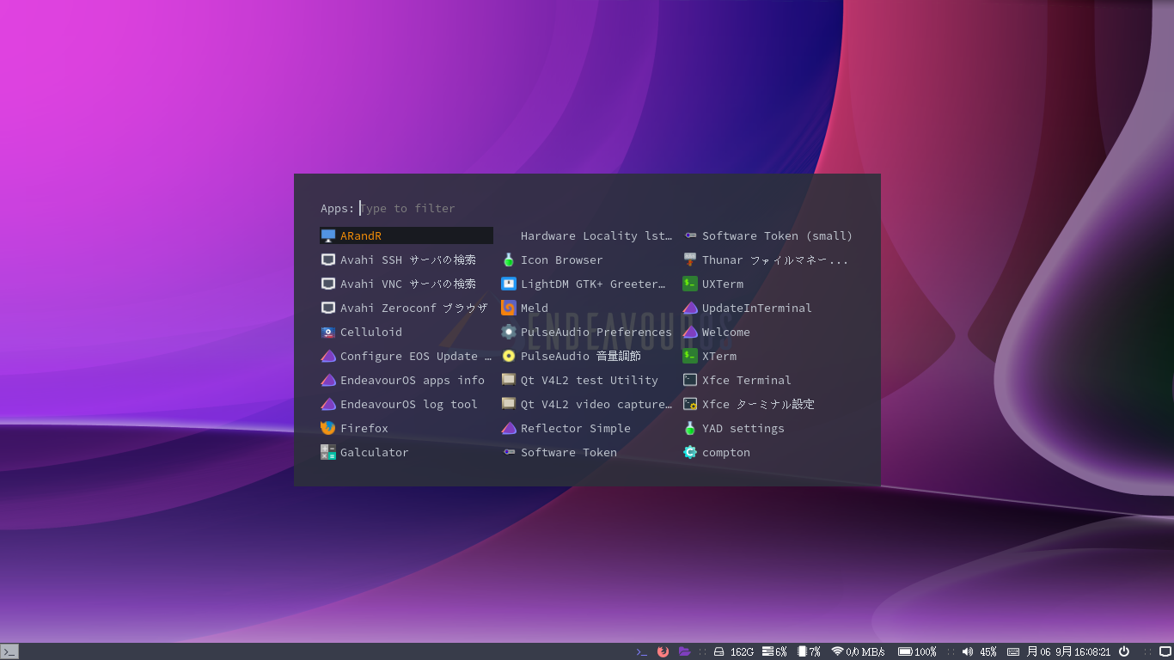Click the Avahi VNC entry icon
This screenshot has height=660, width=1174.
pyautogui.click(x=328, y=284)
